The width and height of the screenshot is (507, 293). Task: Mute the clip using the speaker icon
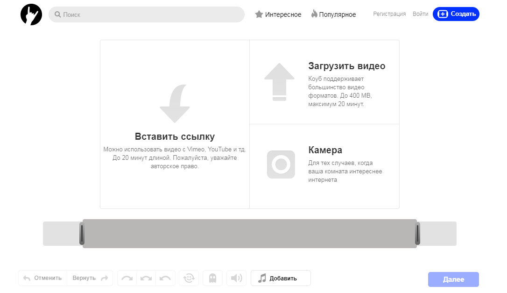tap(236, 278)
